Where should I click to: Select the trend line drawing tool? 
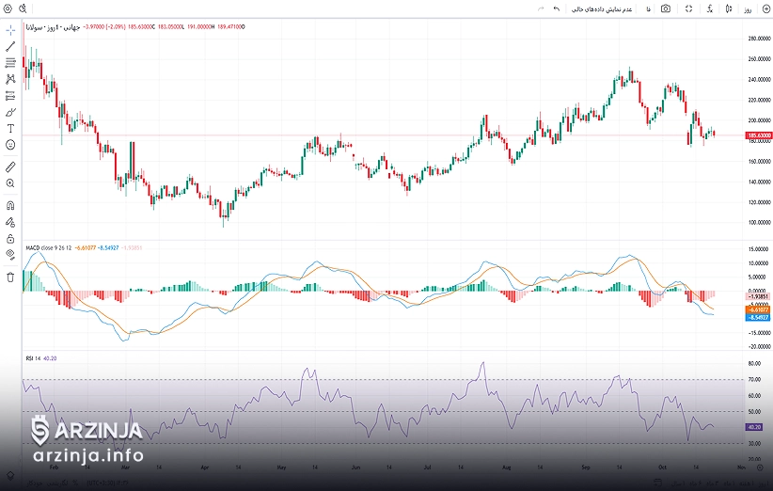(10, 46)
